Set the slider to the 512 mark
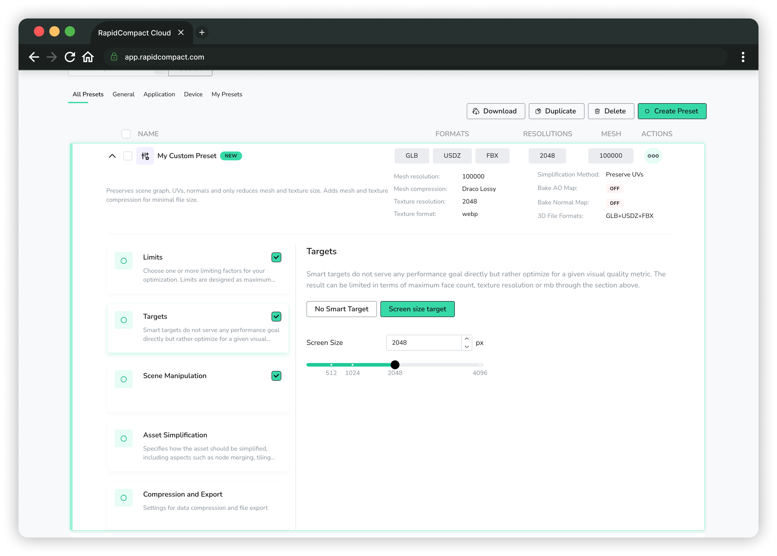 (x=331, y=365)
